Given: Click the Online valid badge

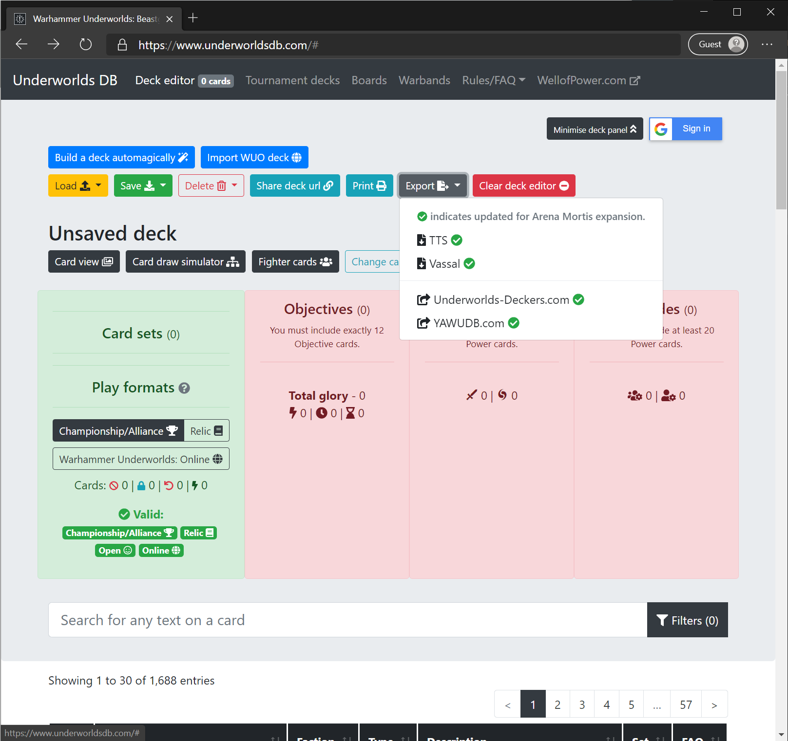Looking at the screenshot, I should click(161, 550).
